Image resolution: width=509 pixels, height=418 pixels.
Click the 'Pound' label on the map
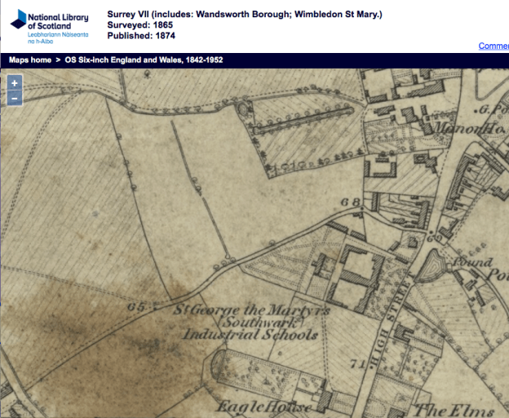coord(473,262)
